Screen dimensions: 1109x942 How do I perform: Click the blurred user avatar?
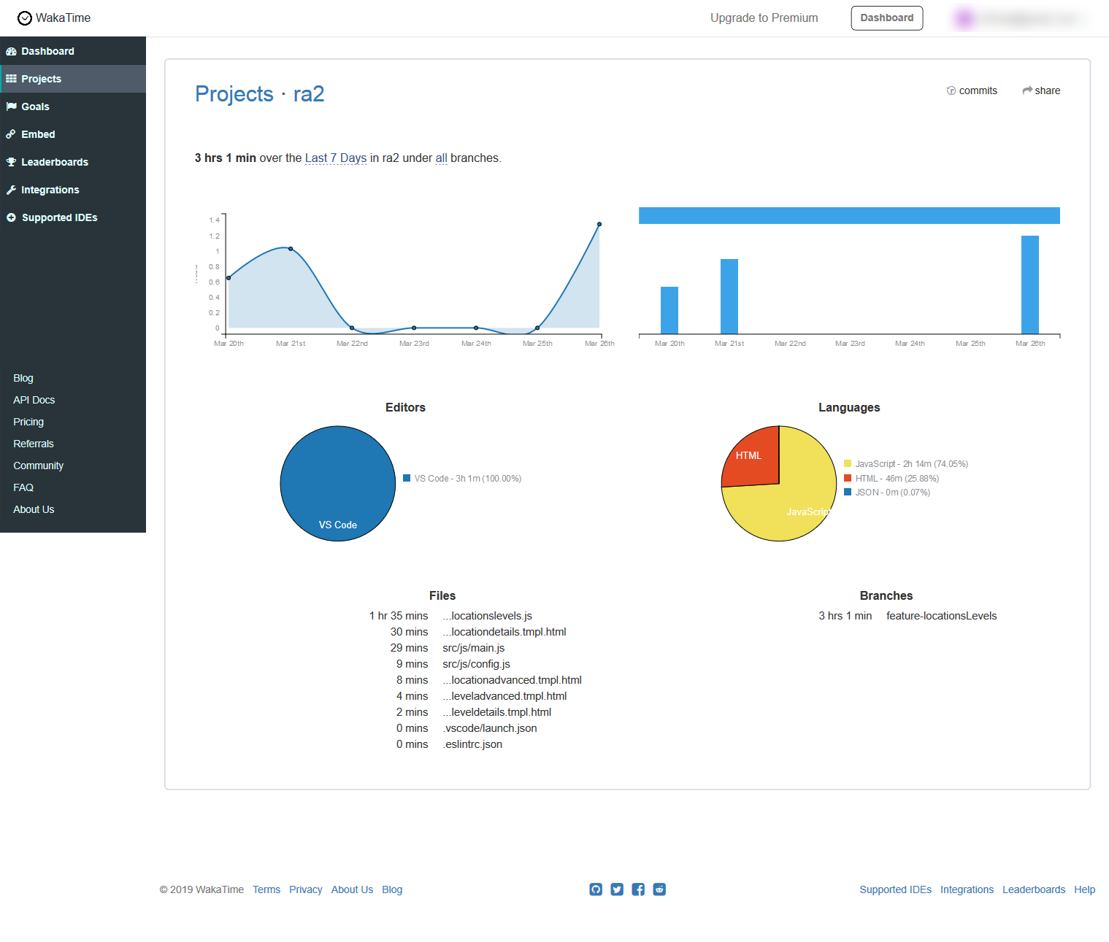(x=964, y=18)
